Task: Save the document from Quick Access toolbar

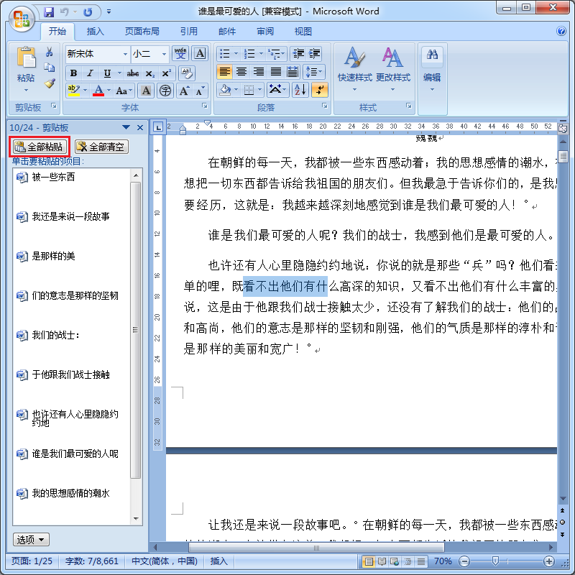Action: [49, 12]
